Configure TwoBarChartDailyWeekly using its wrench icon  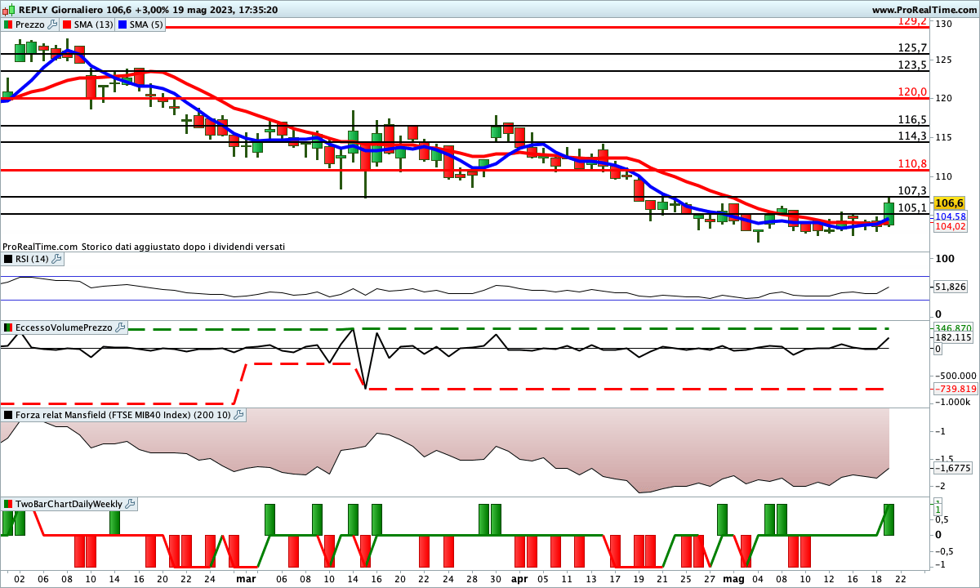point(130,504)
